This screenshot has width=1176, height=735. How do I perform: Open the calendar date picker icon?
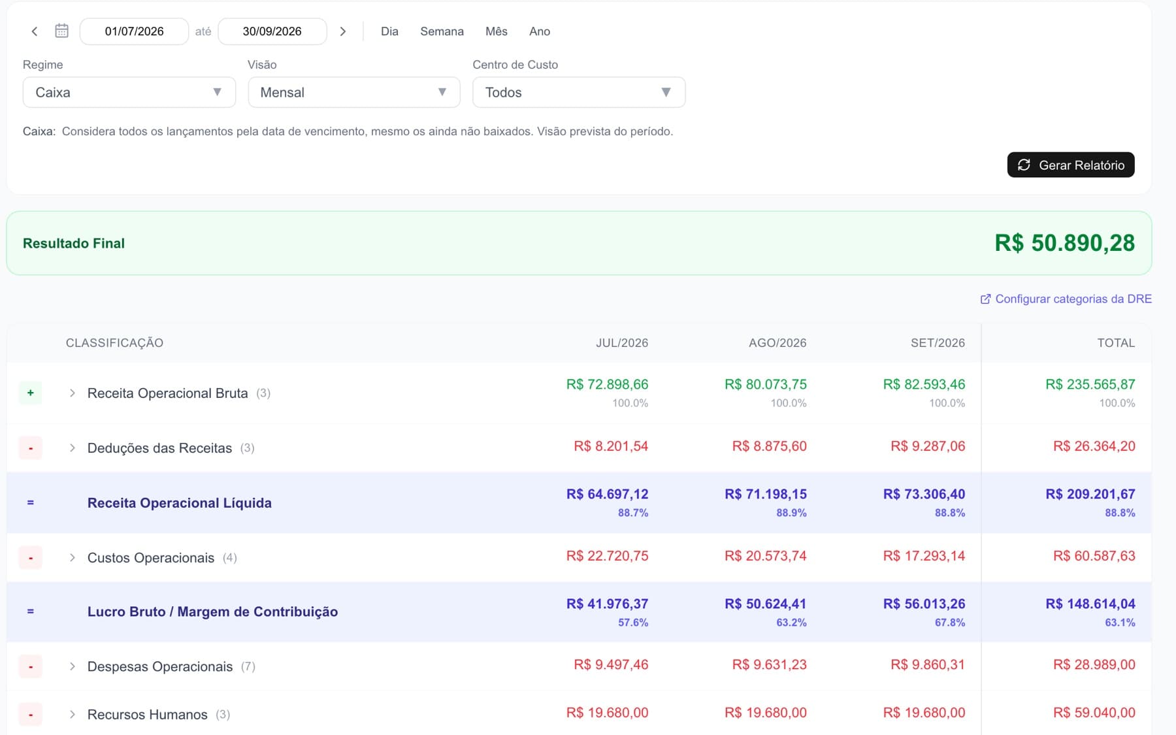[x=61, y=31]
